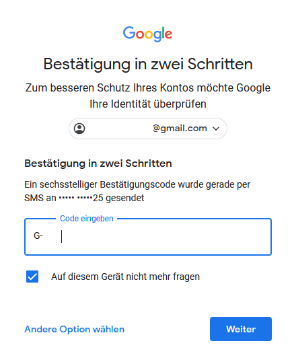The width and height of the screenshot is (292, 364).
Task: Click the G- prefix in code field
Action: [38, 236]
